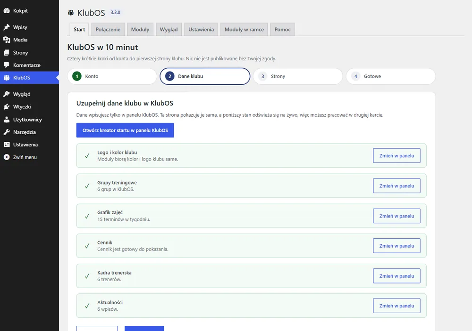Screen dimensions: 472x331
Task: Click the Wtyczki plugin icon
Action: click(x=7, y=106)
